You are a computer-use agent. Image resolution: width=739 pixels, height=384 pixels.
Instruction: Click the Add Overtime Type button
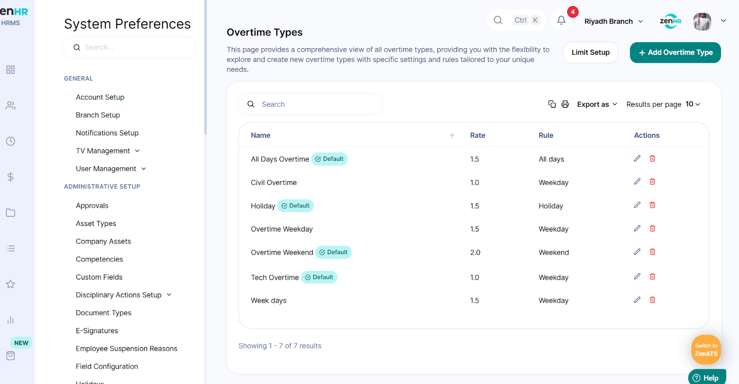675,53
